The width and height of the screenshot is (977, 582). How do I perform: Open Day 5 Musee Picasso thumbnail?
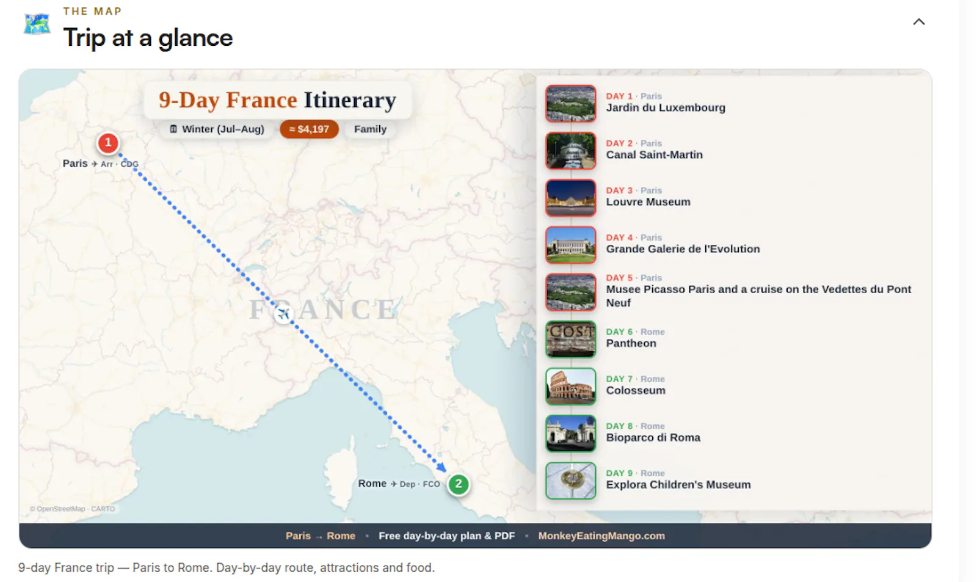pos(570,292)
